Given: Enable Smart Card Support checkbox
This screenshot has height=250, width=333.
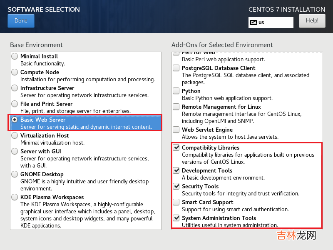Looking at the screenshot, I should click(176, 202).
